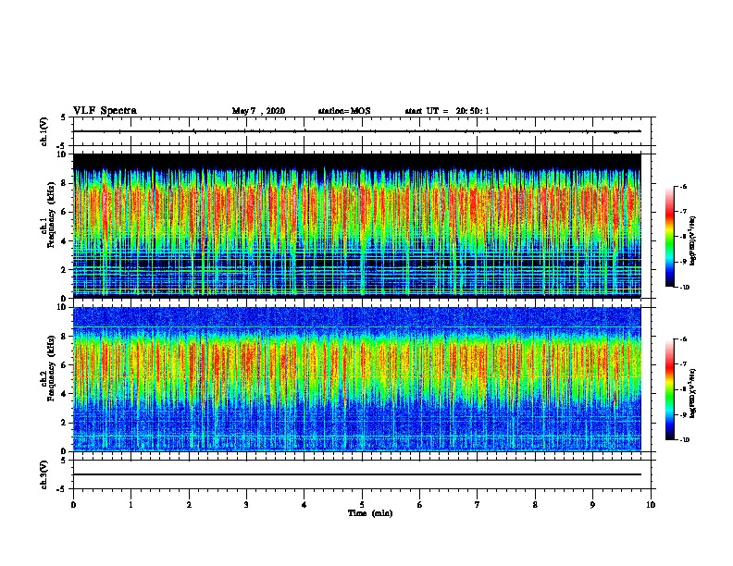Click the ch.1 spectrogram color scale bar

[x=670, y=237]
